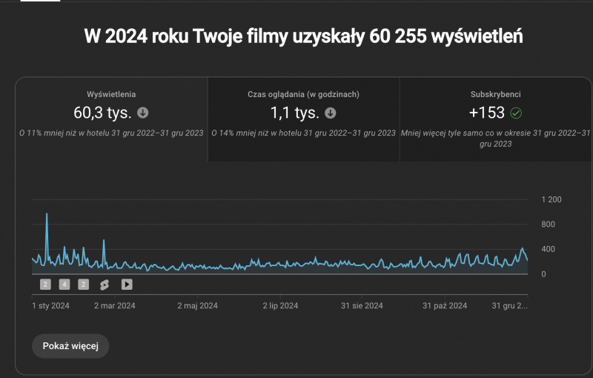This screenshot has height=378, width=593.
Task: Click the "2 mar 2024" axis date
Action: coord(115,305)
